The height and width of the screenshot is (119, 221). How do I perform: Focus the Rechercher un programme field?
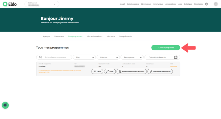pos(54,57)
